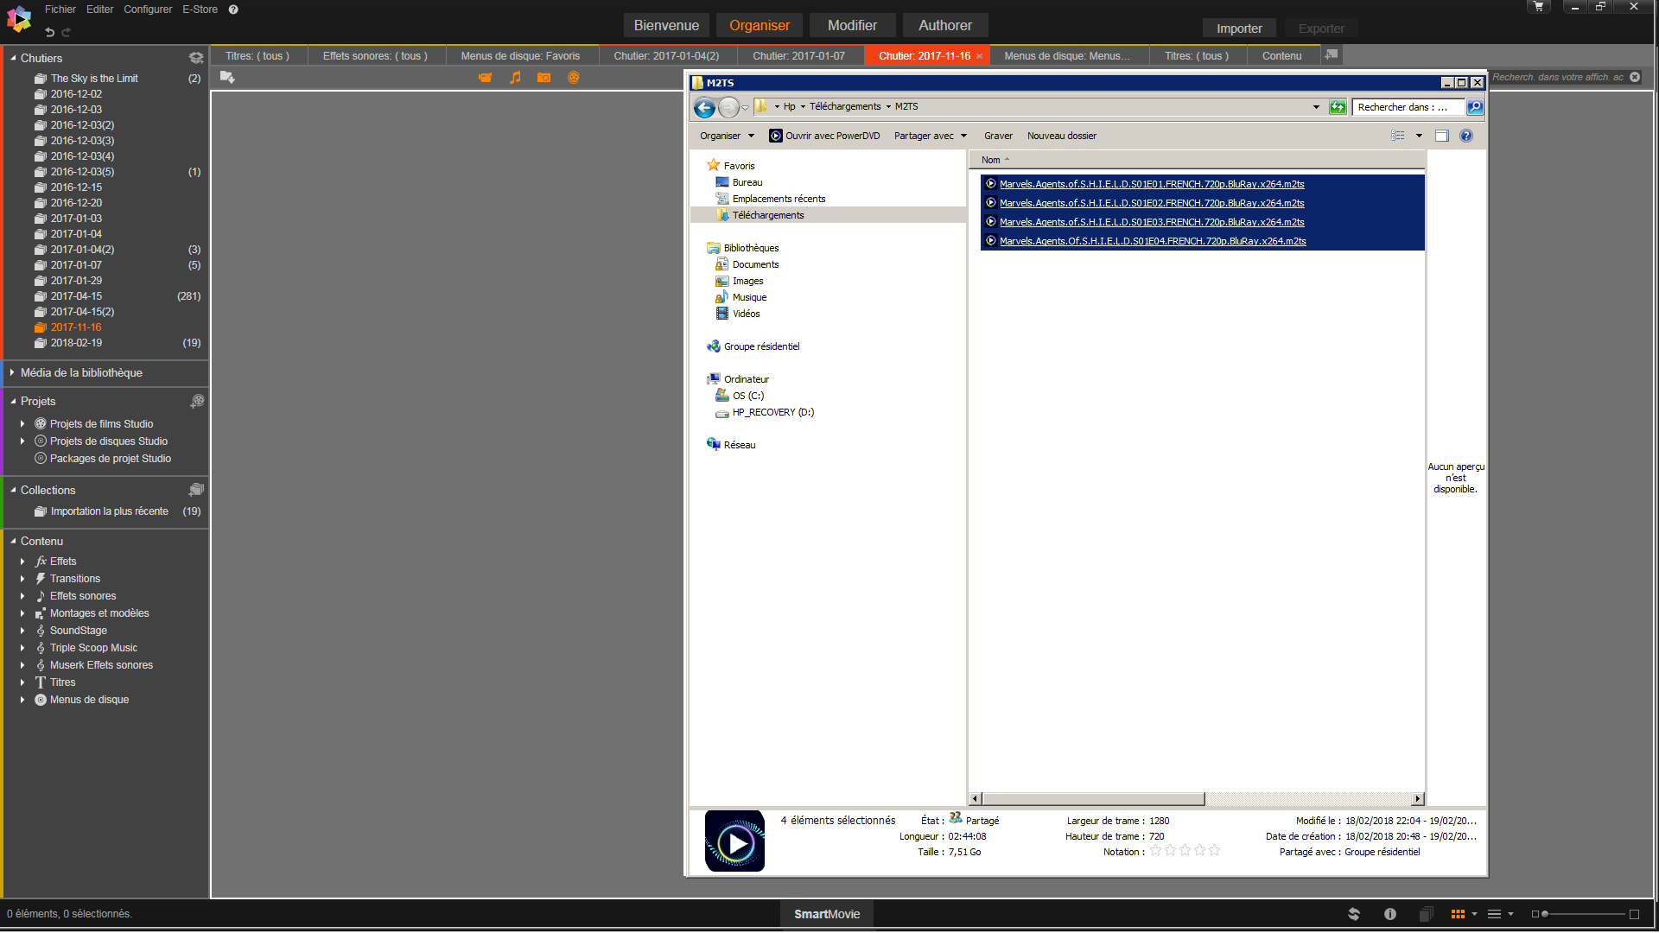
Task: Open the Partager avec dropdown
Action: tap(930, 136)
